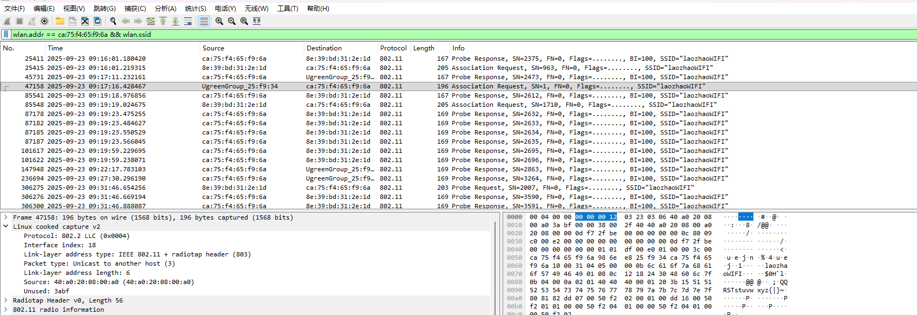Screen dimensions: 917x315
Task: Jump to the last packet
Action: click(175, 21)
